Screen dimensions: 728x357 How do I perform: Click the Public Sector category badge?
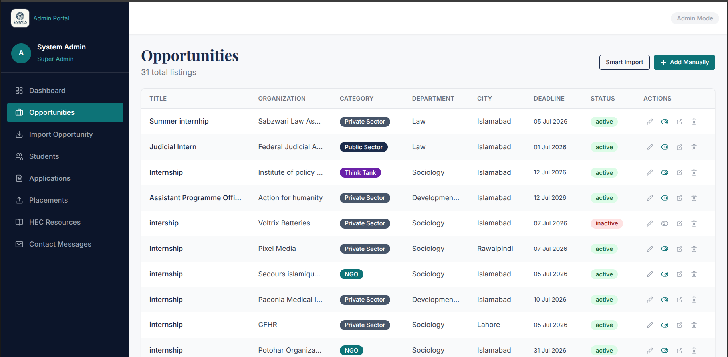[x=363, y=147]
